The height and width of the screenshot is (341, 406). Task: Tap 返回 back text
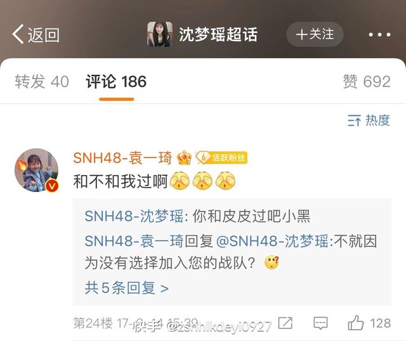point(44,35)
